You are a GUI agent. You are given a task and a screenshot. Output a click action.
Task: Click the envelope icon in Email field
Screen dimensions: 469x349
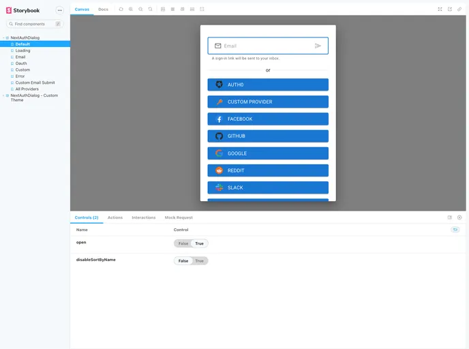pyautogui.click(x=217, y=46)
